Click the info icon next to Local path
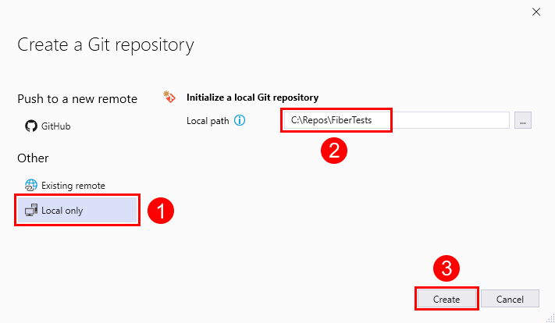 (x=240, y=120)
